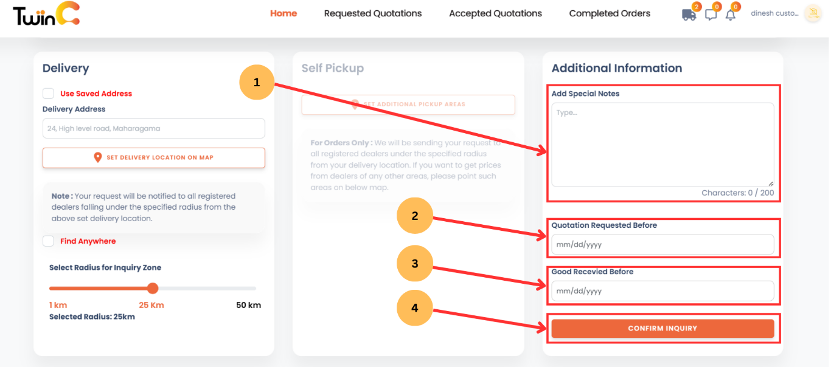Click the Delivery Address input field
Screen dimensions: 831x367
pyautogui.click(x=154, y=128)
